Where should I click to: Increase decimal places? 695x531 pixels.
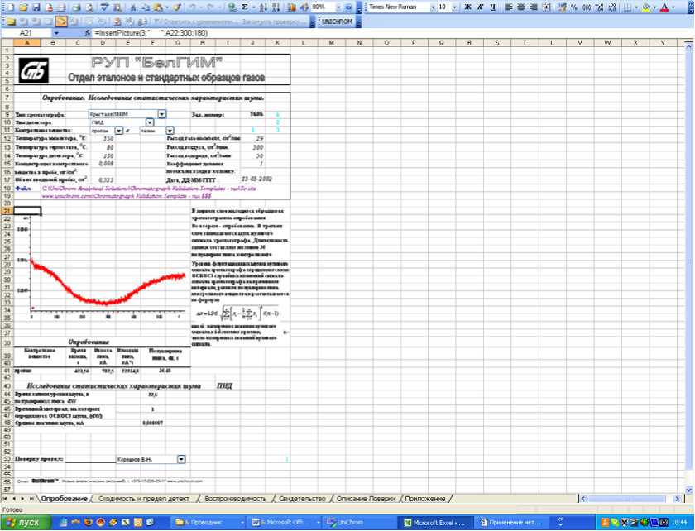coord(600,7)
